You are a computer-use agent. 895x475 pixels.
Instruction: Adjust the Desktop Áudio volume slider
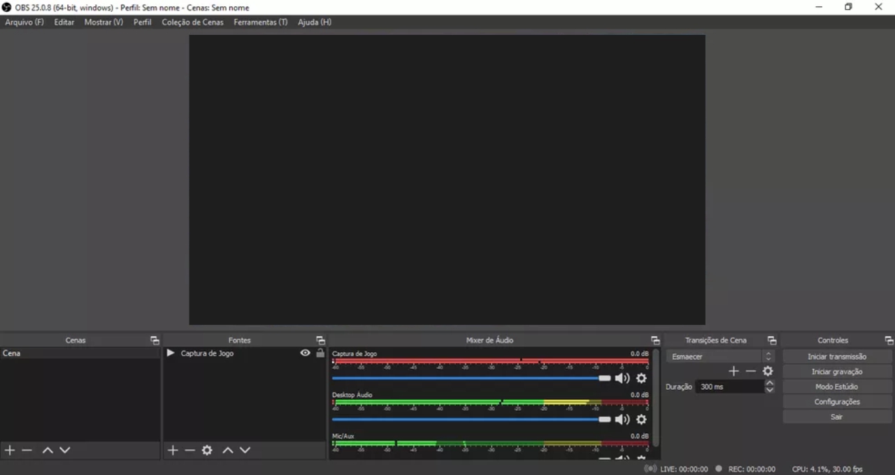(x=471, y=419)
